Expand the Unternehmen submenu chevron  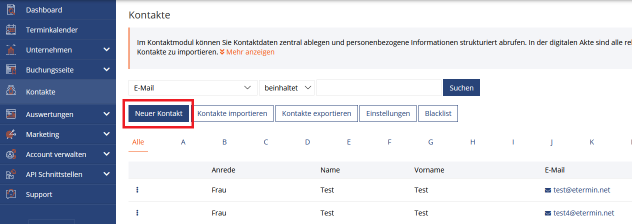(x=106, y=49)
